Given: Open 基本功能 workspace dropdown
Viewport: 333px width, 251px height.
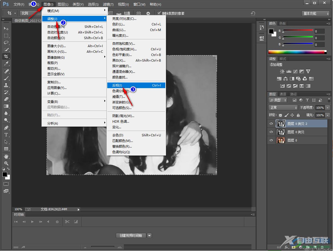Looking at the screenshot, I should coord(316,13).
